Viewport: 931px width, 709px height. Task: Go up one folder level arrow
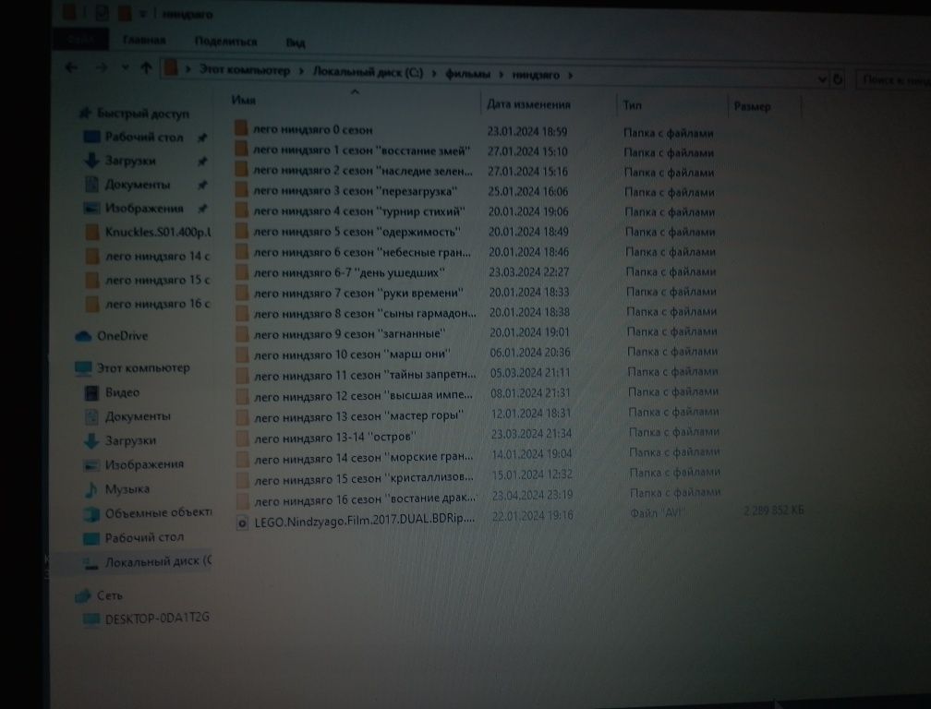[x=146, y=68]
